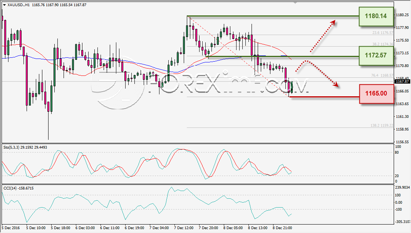Screen dimensions: 411x233
Task: Click price axis value 1180.25
Action: pos(403,15)
